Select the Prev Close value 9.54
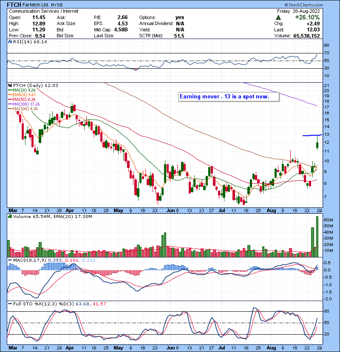 pyautogui.click(x=40, y=36)
